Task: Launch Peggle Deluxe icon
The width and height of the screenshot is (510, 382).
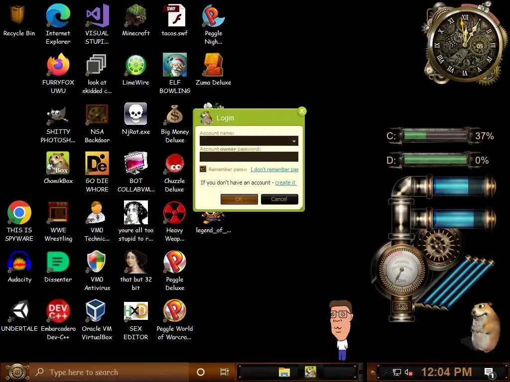Action: click(175, 262)
